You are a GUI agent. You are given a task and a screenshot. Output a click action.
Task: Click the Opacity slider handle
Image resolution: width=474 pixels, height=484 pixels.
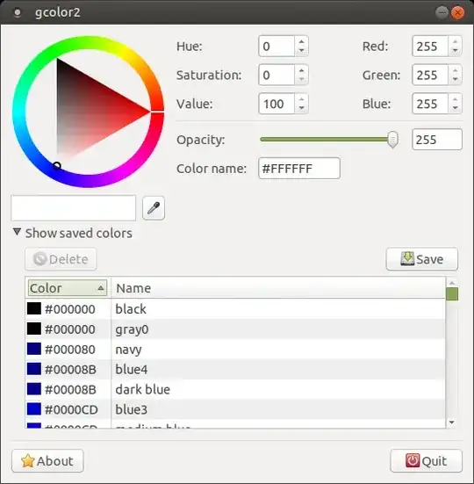pyautogui.click(x=392, y=140)
